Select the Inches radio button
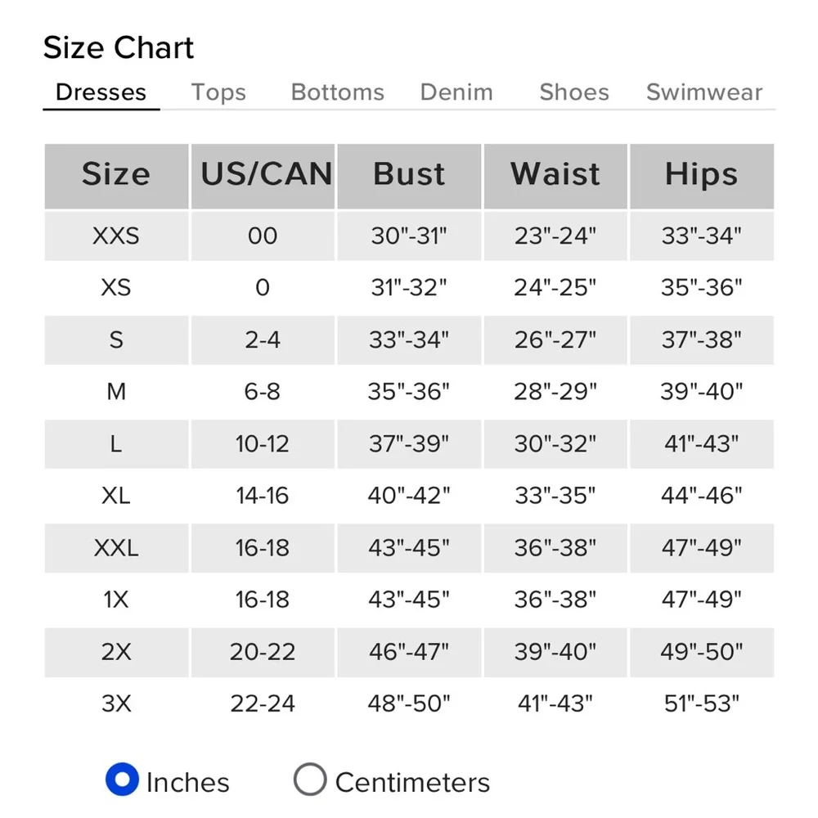 (x=123, y=780)
